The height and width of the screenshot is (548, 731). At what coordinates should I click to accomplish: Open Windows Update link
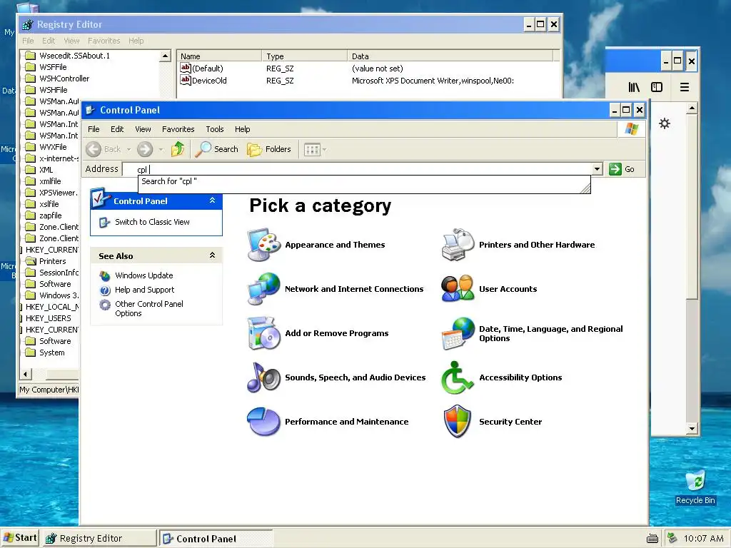point(143,275)
